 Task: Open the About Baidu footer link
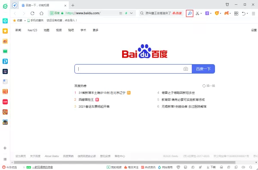(52, 156)
